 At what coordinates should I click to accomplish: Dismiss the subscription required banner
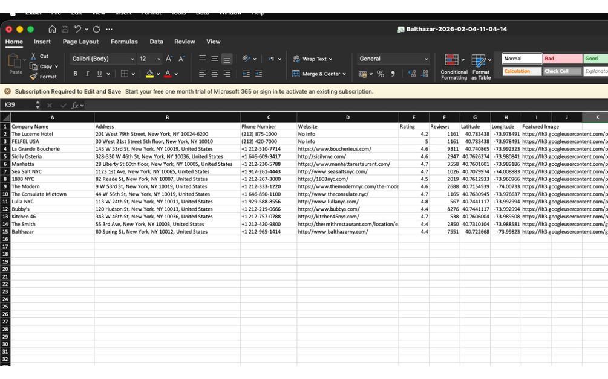[x=7, y=91]
